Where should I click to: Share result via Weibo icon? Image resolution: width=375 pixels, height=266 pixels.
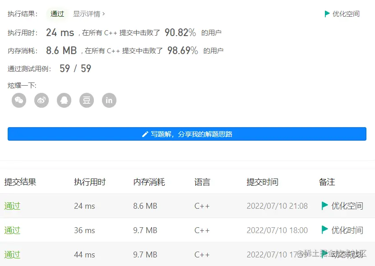tap(42, 101)
